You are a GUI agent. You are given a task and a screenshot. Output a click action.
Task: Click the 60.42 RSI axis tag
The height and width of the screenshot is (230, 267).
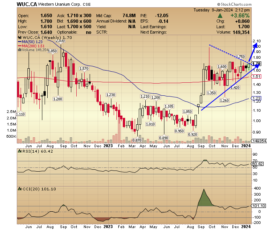click(257, 164)
